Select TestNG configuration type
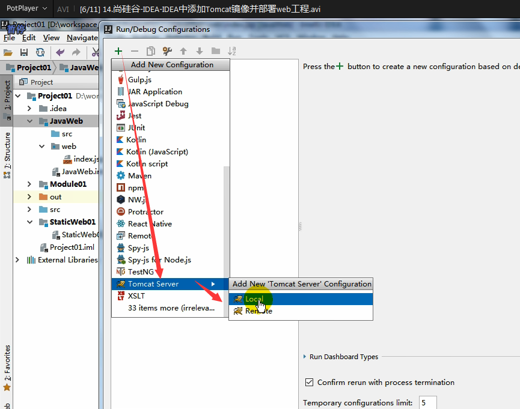 tap(168, 272)
